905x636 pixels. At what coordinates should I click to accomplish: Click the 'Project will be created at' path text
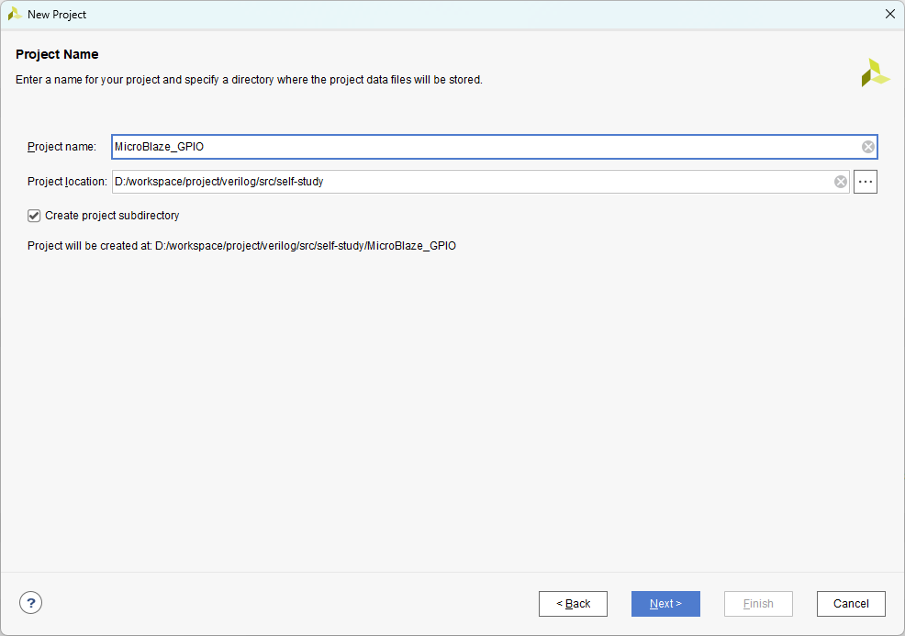tap(241, 246)
